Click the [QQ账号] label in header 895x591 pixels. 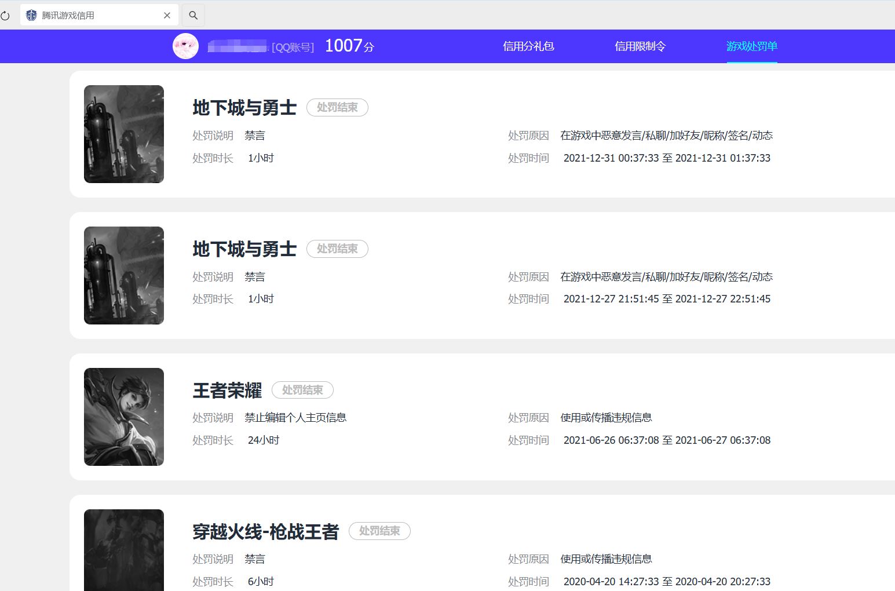coord(293,48)
